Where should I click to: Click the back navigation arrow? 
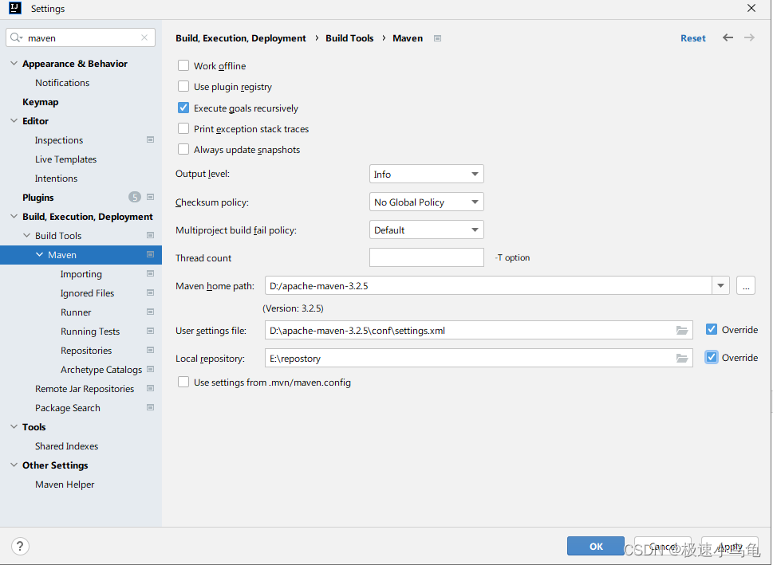pyautogui.click(x=728, y=38)
